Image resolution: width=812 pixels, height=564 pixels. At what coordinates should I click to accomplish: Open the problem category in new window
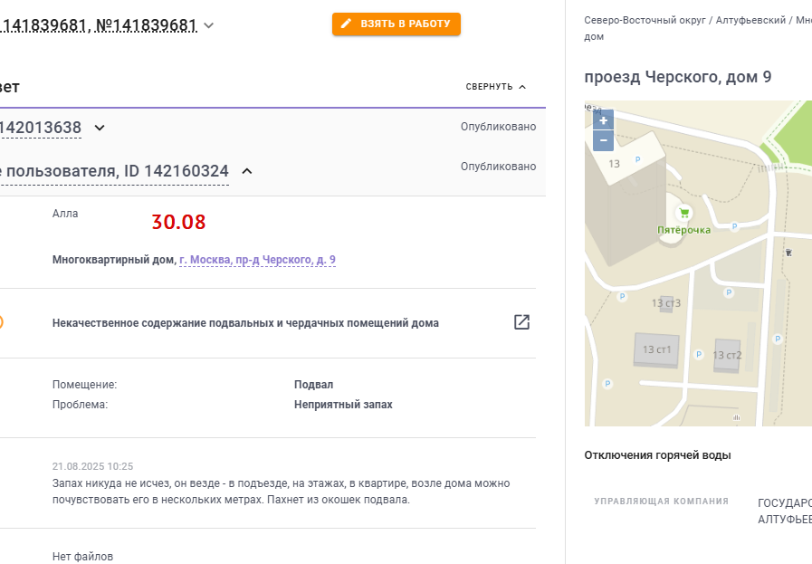pos(521,322)
